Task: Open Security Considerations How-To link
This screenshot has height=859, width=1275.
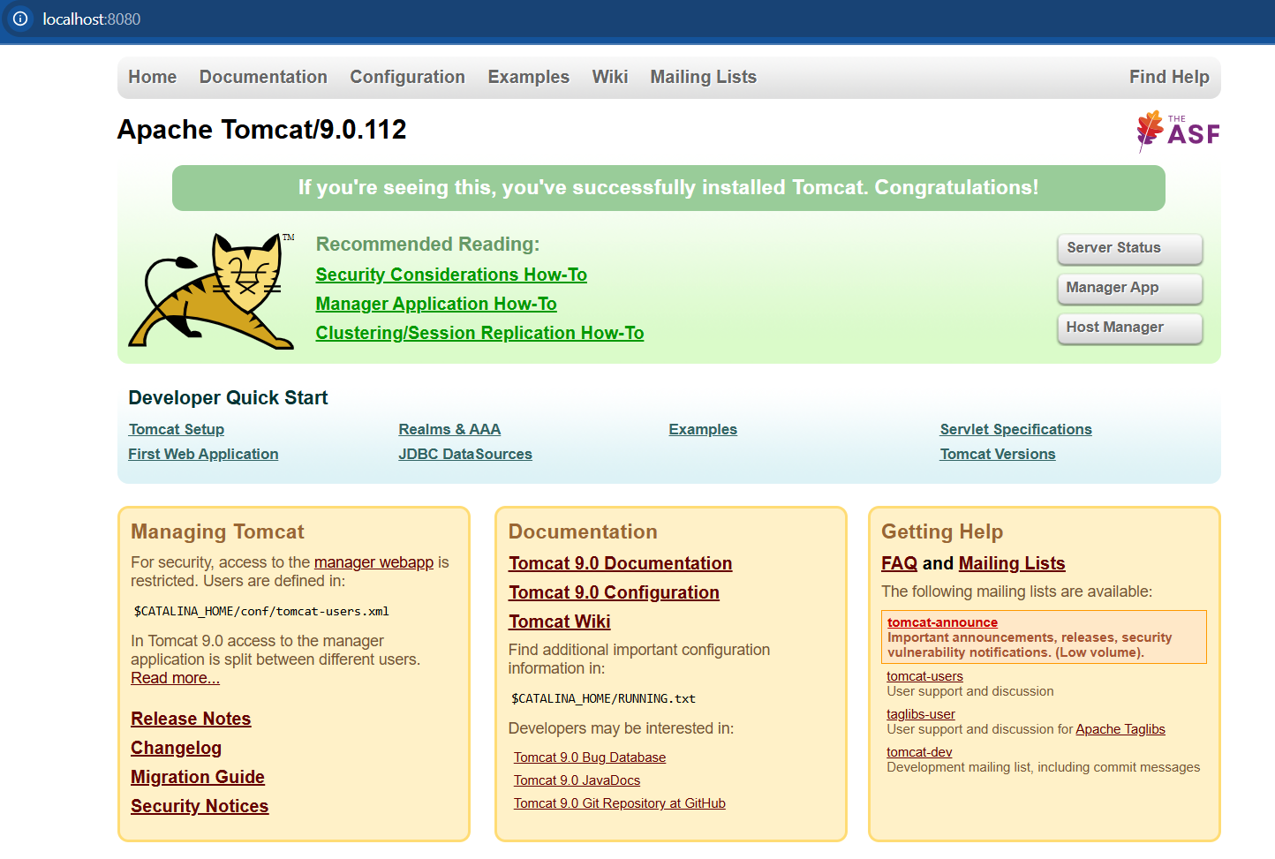Action: coord(451,275)
